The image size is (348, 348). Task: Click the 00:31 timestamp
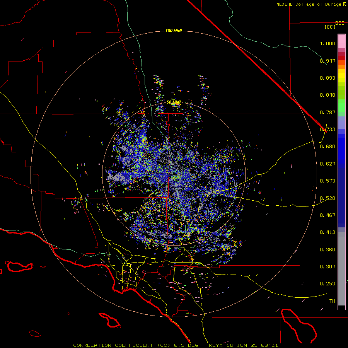coord(269,345)
